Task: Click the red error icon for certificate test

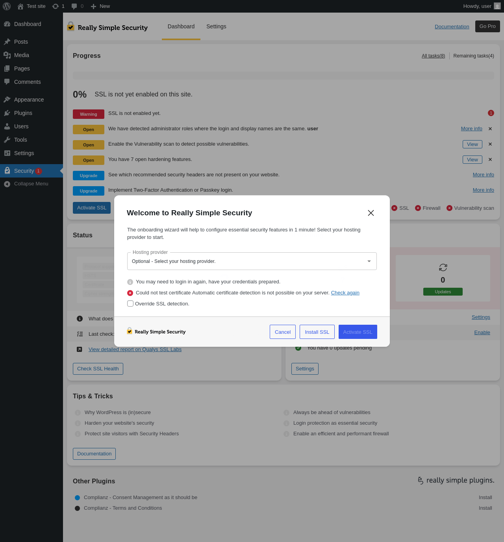Action: 130,293
